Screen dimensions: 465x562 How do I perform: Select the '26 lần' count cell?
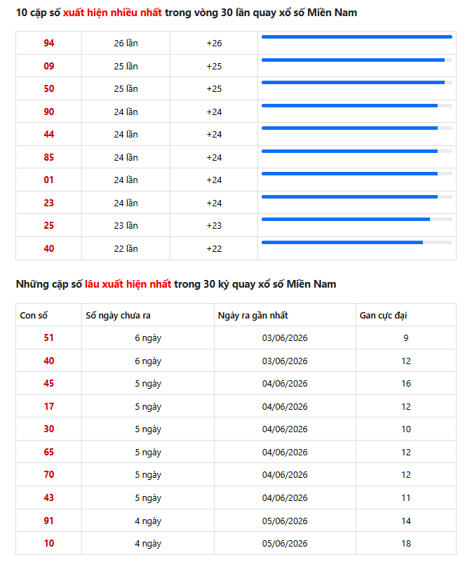coord(126,43)
